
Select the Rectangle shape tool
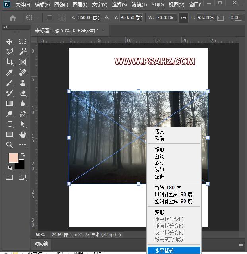[x=10, y=134]
